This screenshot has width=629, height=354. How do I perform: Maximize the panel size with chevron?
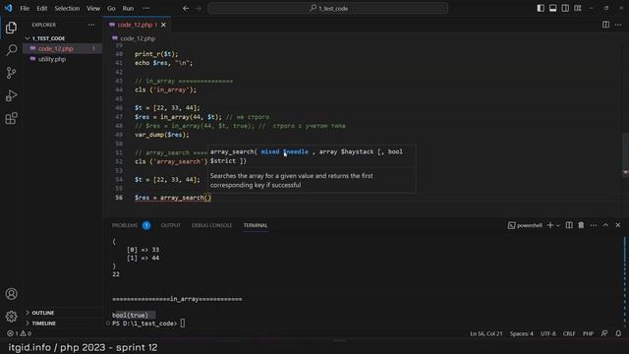tap(605, 225)
